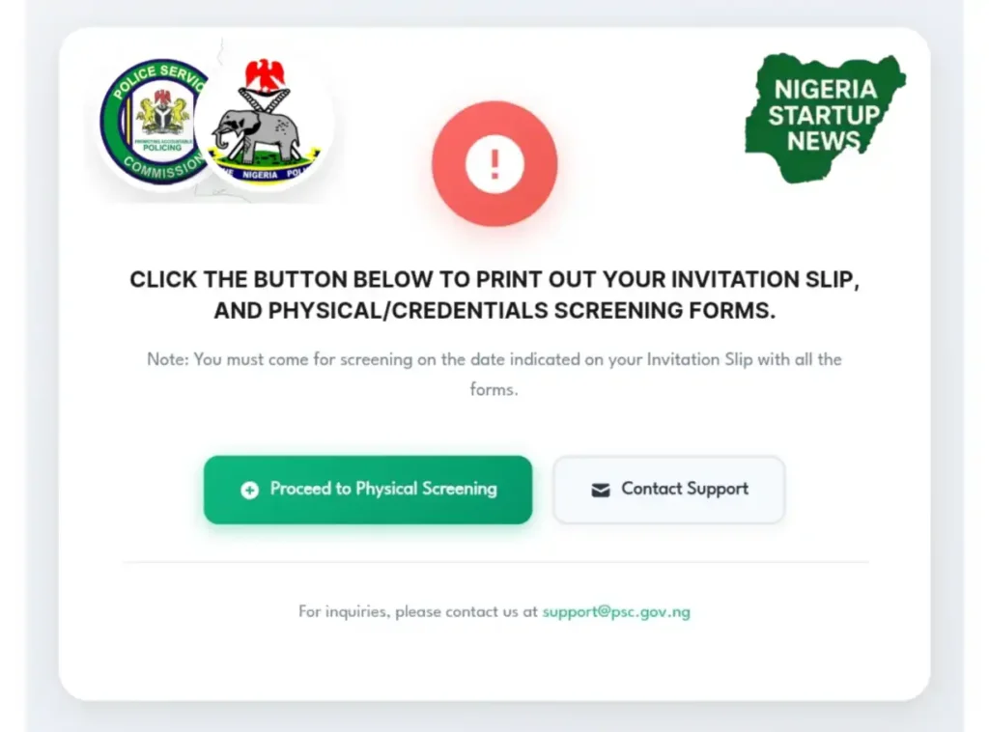Click the Police Service Commission circular logo
Screen dimensions: 989x732
coord(154,121)
